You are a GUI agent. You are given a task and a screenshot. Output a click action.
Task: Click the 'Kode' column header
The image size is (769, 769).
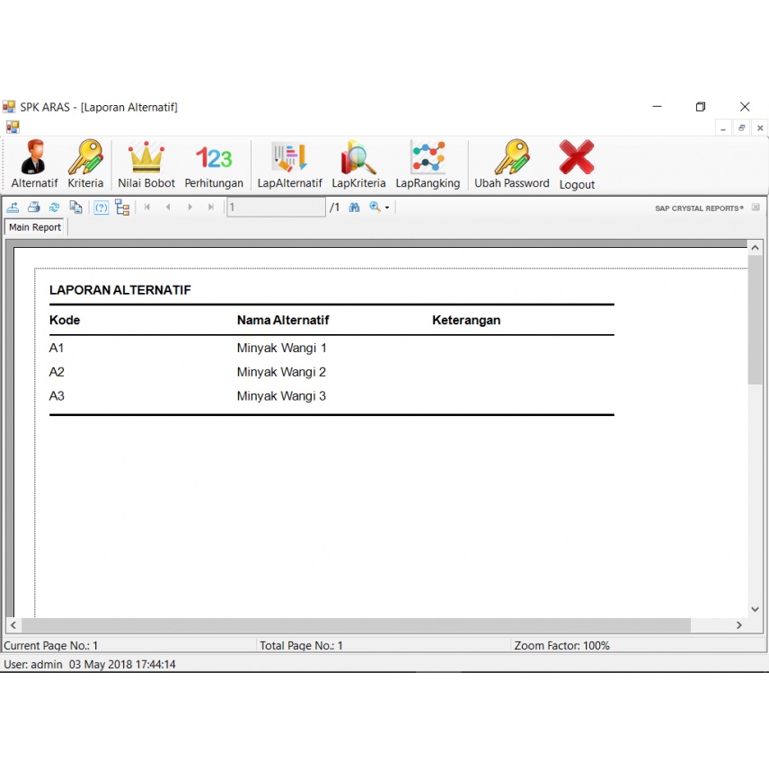tap(65, 320)
